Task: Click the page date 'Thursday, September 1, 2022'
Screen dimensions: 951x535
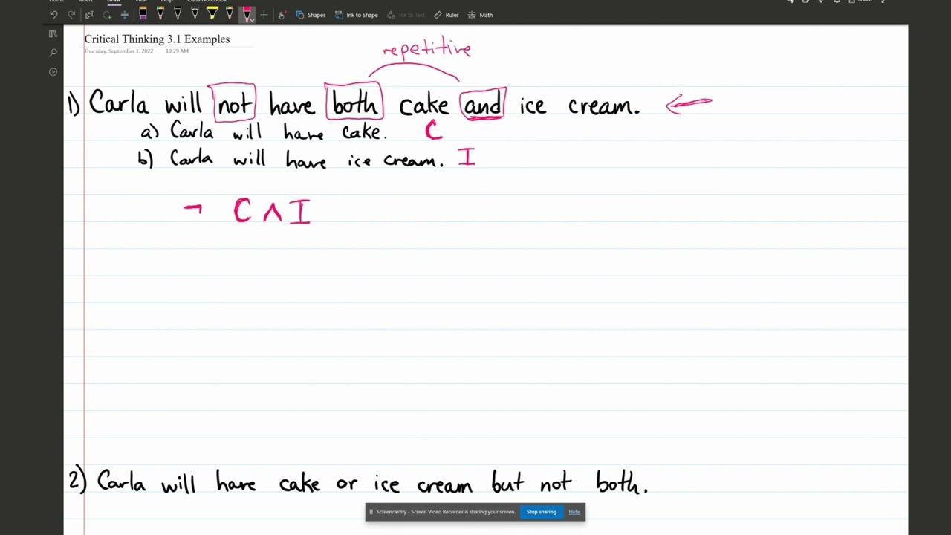Action: tap(119, 51)
